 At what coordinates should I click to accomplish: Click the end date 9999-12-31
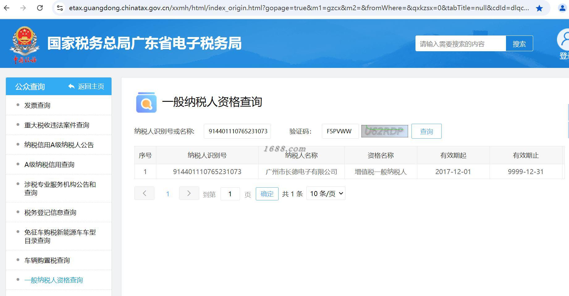[526, 172]
